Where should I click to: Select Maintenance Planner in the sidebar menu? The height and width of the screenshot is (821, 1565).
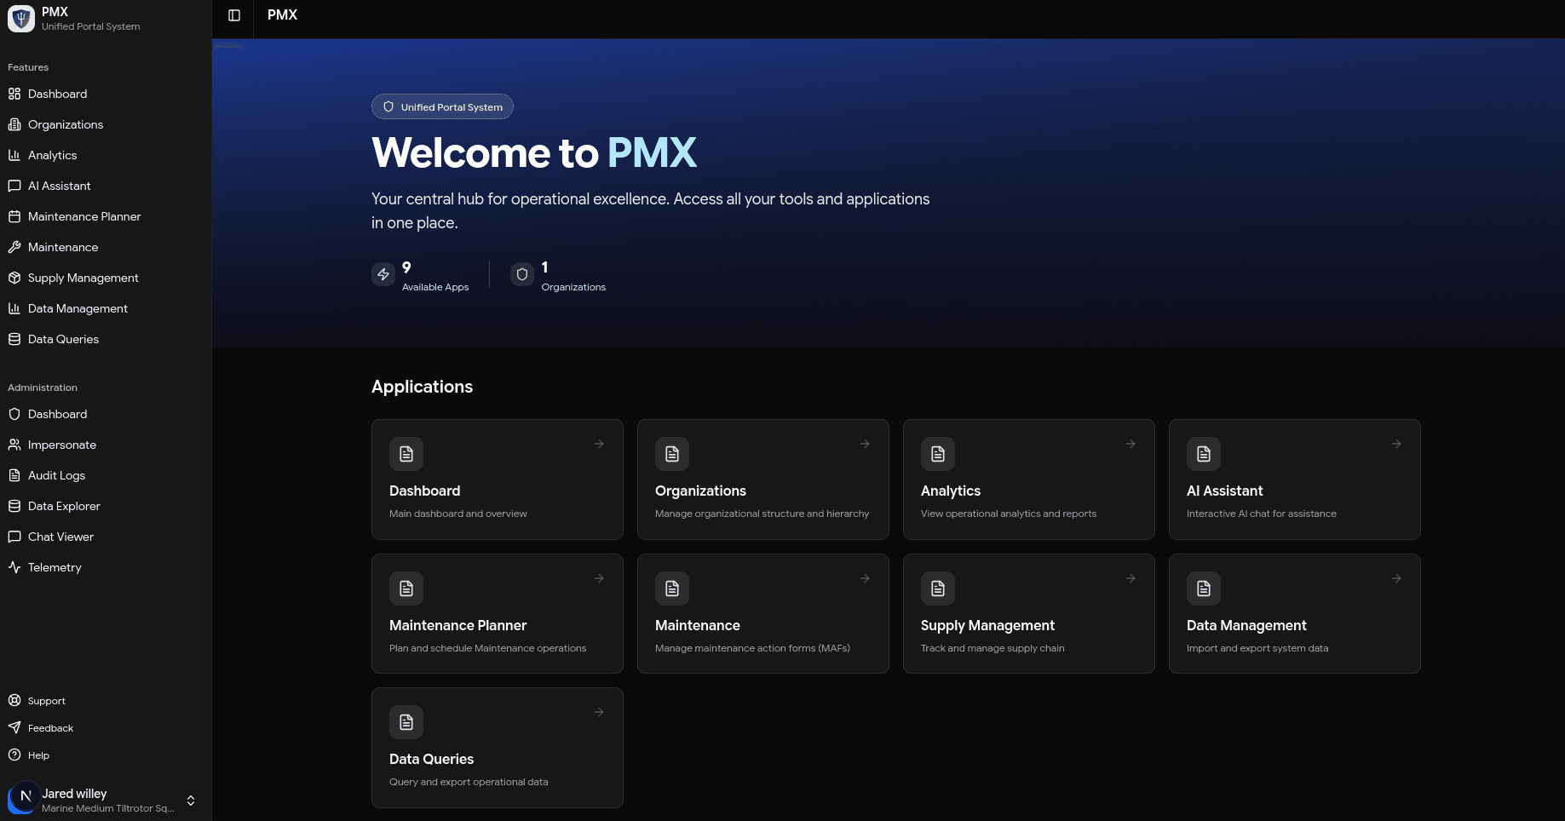click(x=84, y=216)
